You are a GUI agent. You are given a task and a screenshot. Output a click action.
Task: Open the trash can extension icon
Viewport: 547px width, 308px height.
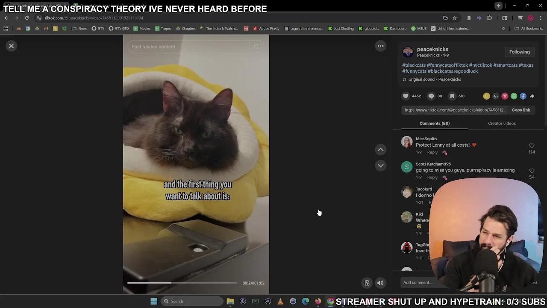(x=469, y=18)
